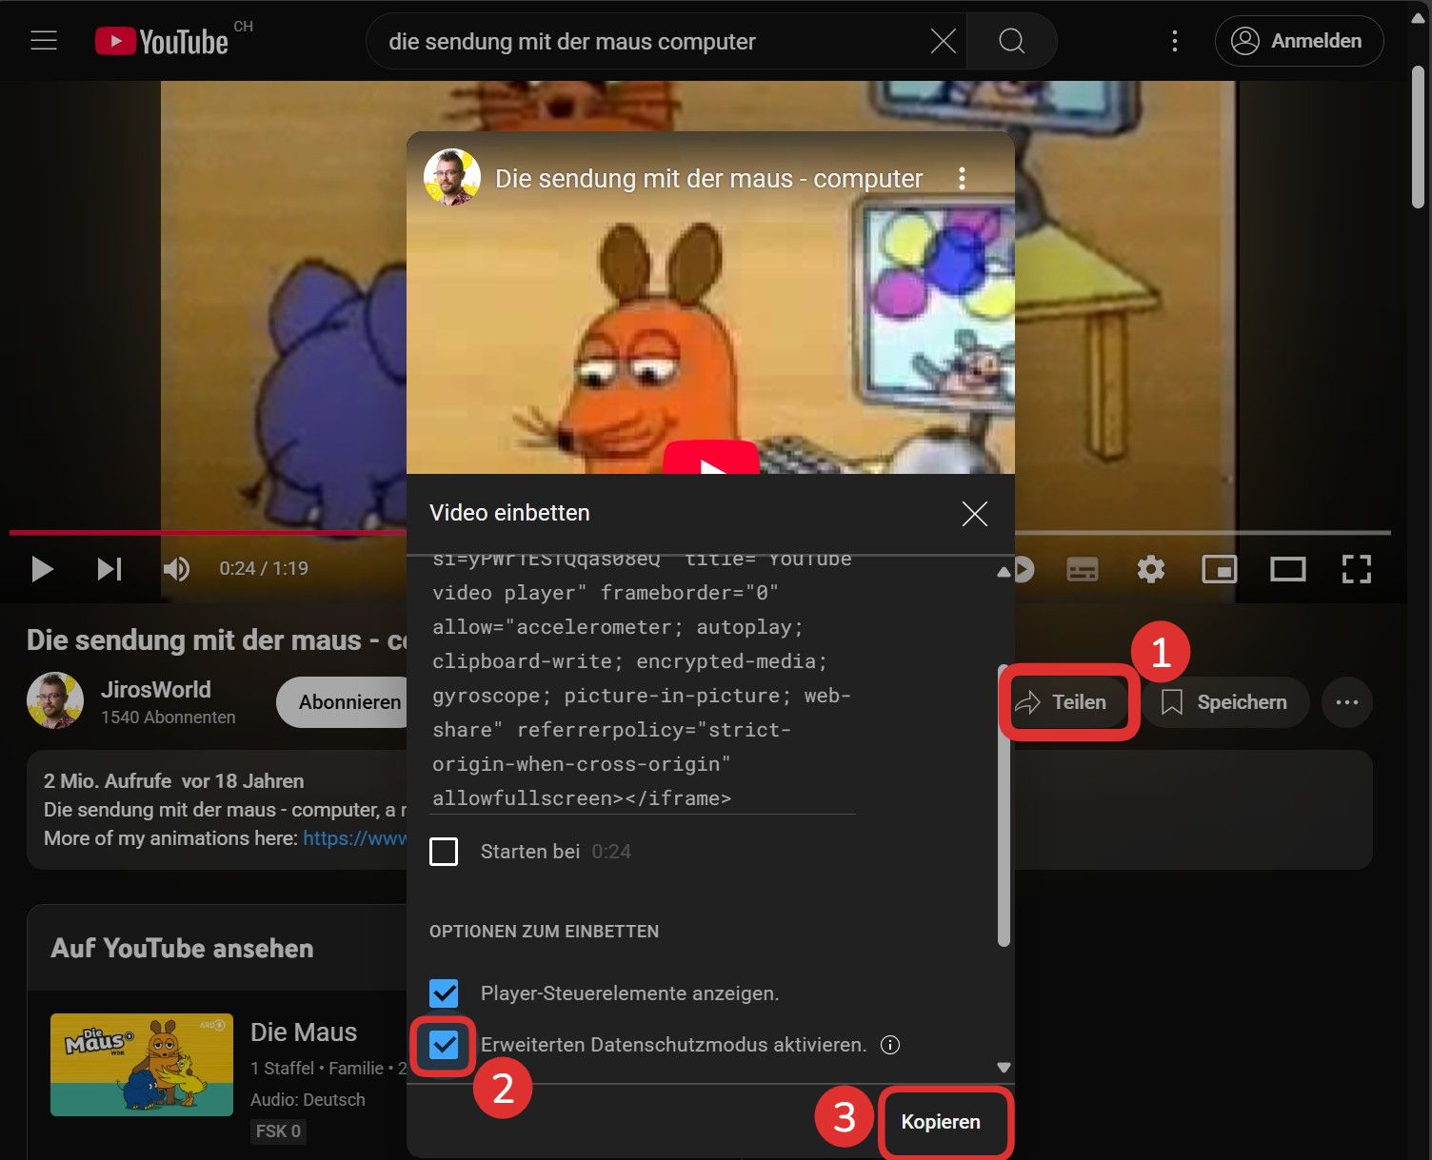This screenshot has width=1432, height=1160.
Task: Clear the search query text
Action: point(943,41)
